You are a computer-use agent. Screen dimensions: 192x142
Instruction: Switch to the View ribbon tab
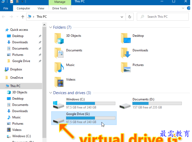pos(41,8)
